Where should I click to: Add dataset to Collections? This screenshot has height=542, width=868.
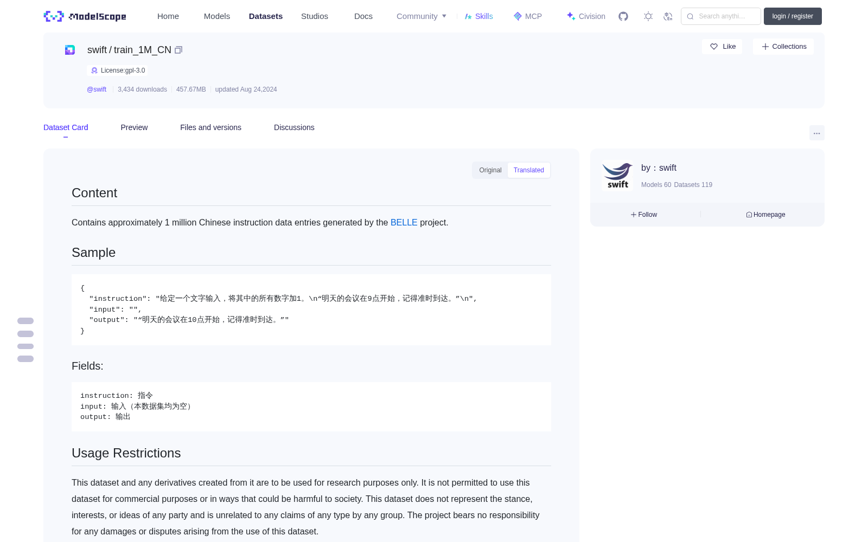(x=783, y=47)
